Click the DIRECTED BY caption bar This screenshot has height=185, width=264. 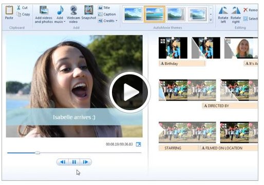tap(230, 106)
